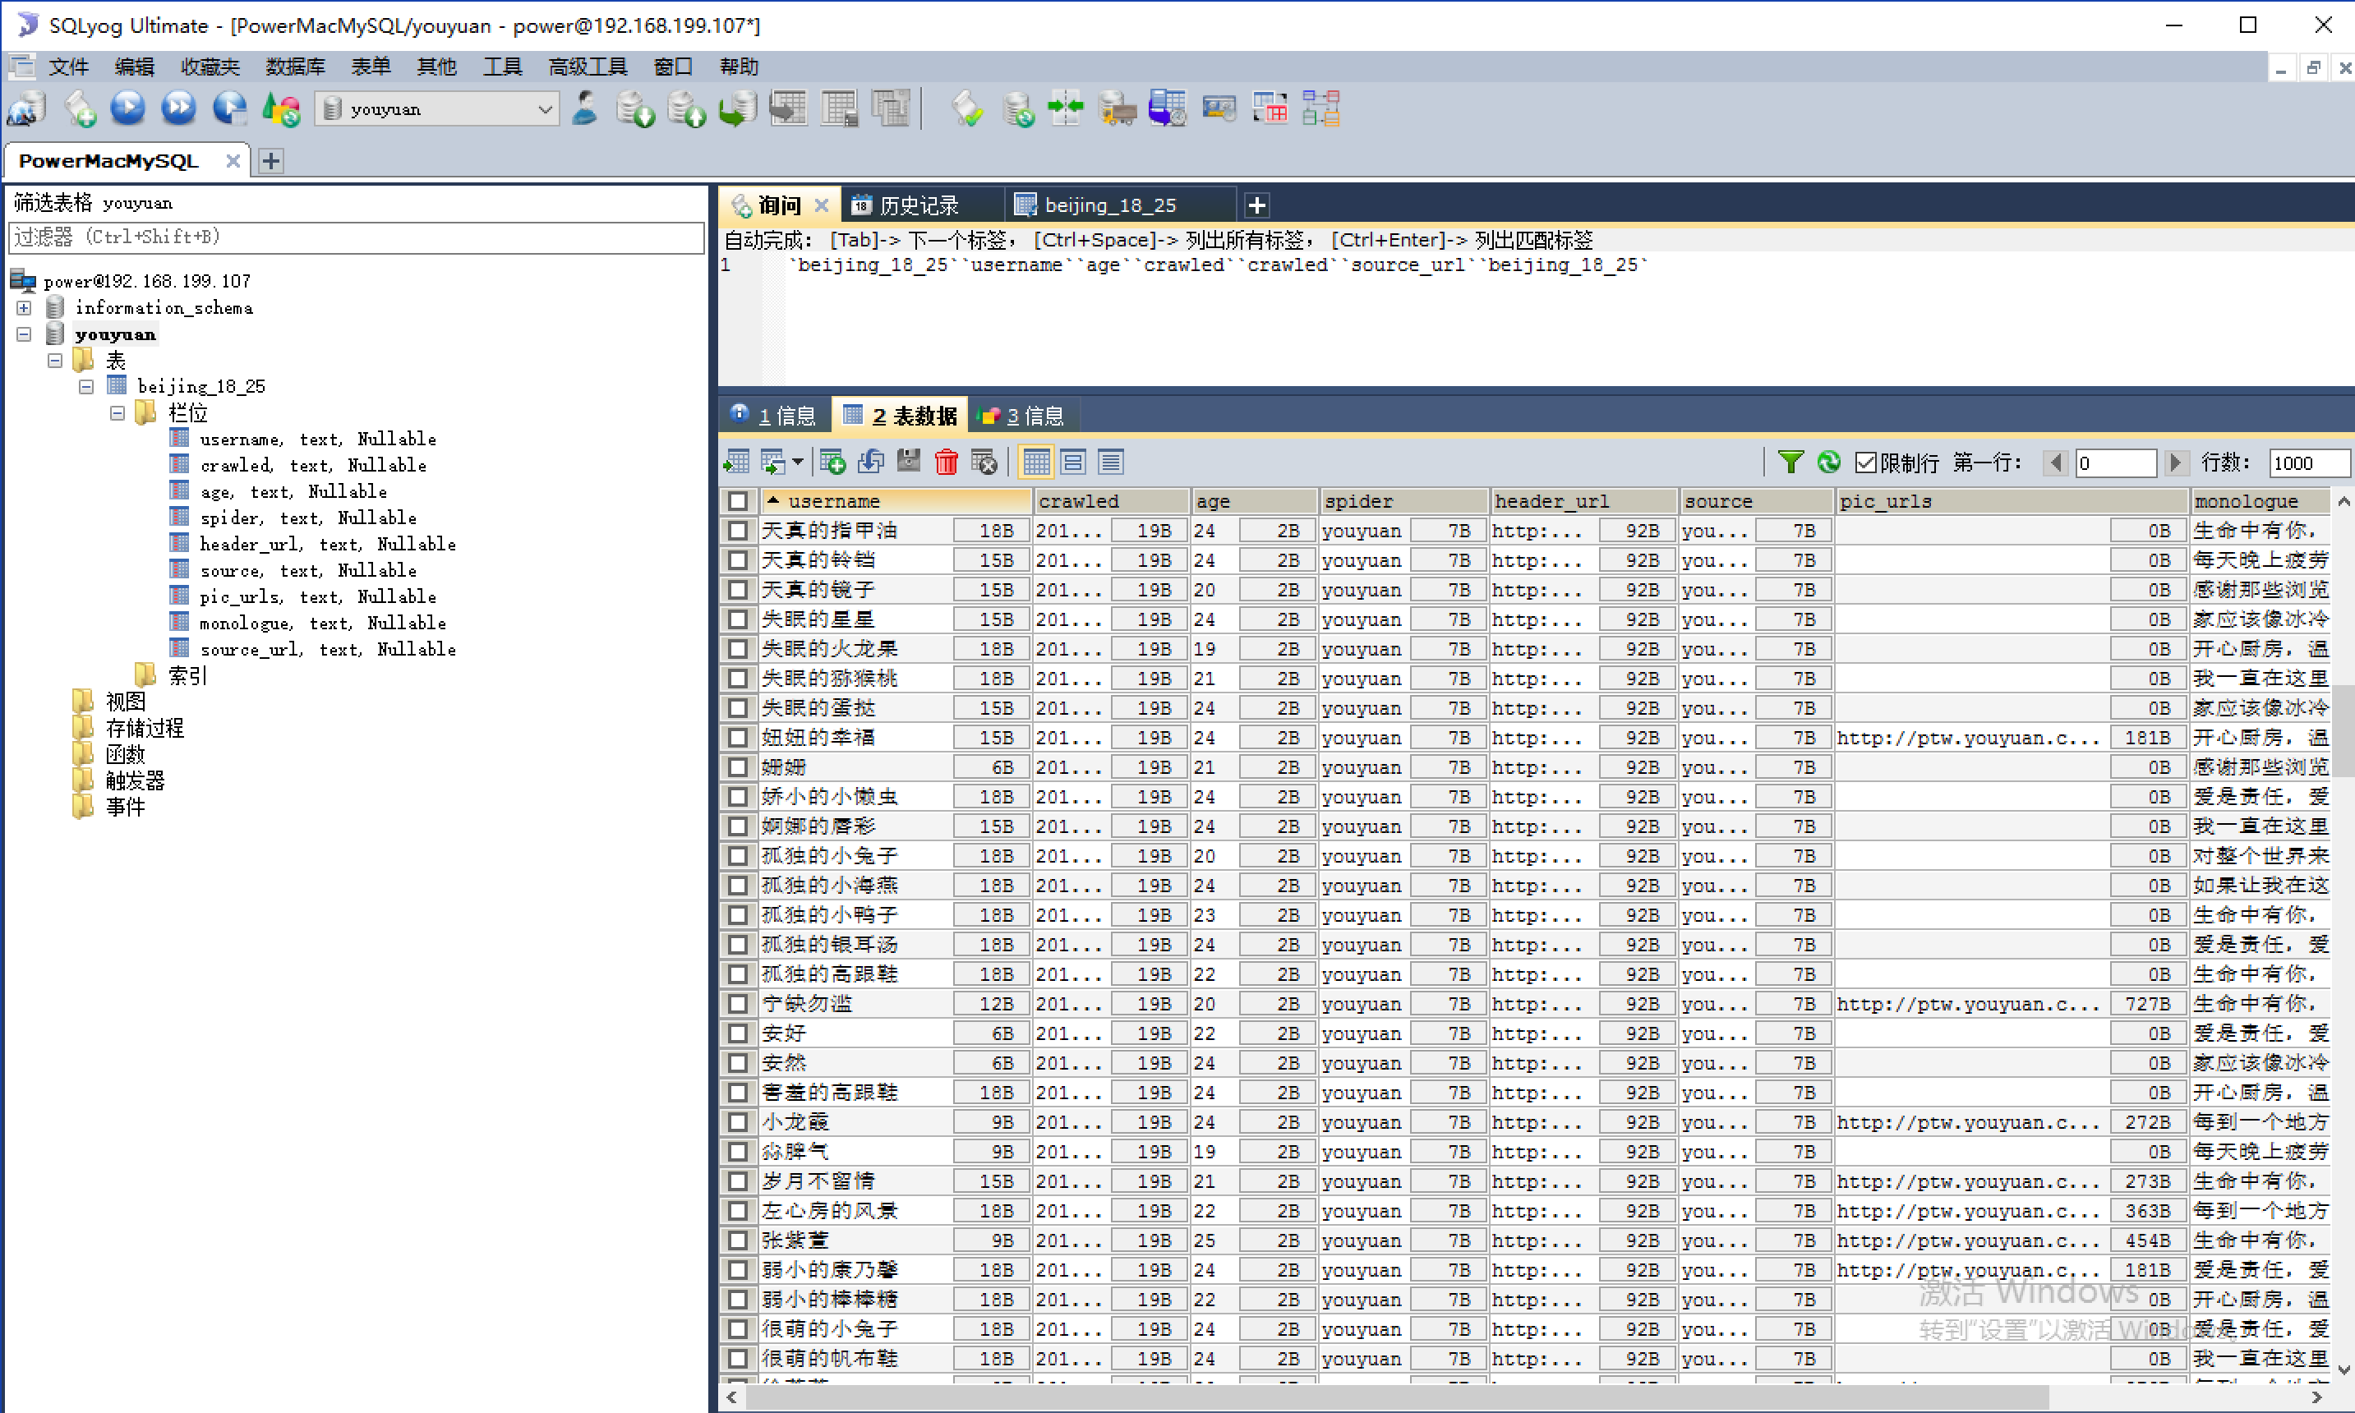Click the insert new row icon

coord(832,463)
